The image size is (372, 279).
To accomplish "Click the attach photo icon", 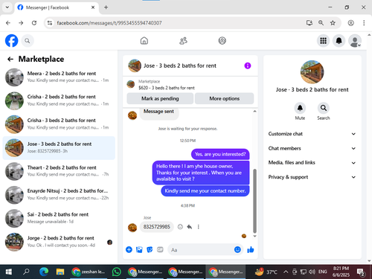I will [x=139, y=249].
